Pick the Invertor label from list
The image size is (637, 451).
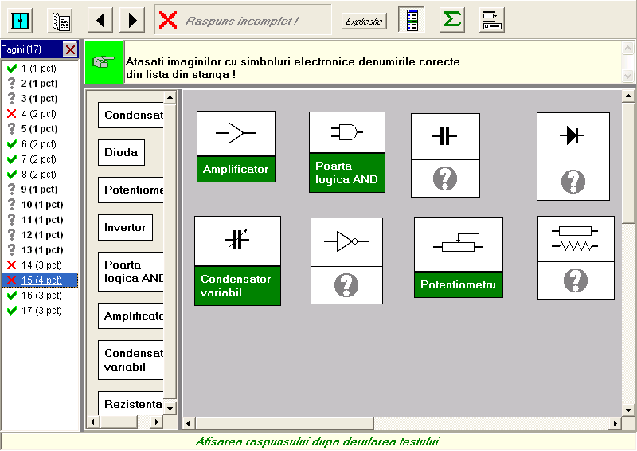coord(125,227)
